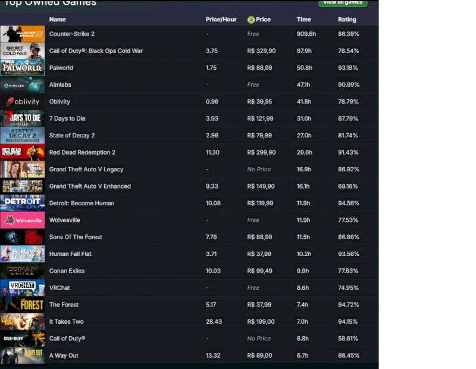Open the GTA V Legacy thumbnail
This screenshot has height=369, width=476.
coord(23,169)
